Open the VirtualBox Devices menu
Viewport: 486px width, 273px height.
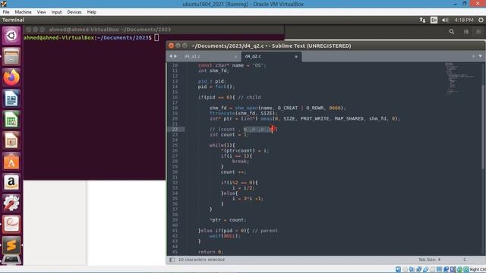pyautogui.click(x=74, y=12)
